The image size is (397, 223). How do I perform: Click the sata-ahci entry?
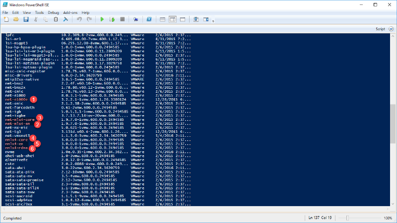point(15,168)
